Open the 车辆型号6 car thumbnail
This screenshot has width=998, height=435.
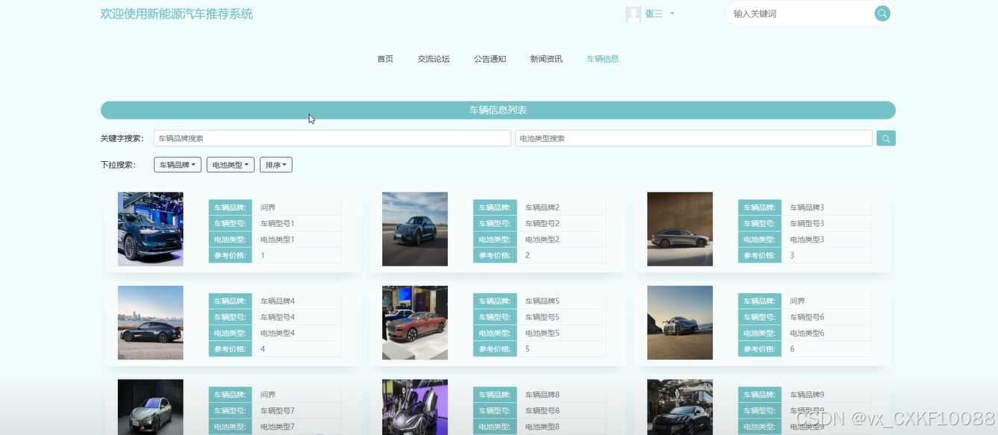coord(680,322)
